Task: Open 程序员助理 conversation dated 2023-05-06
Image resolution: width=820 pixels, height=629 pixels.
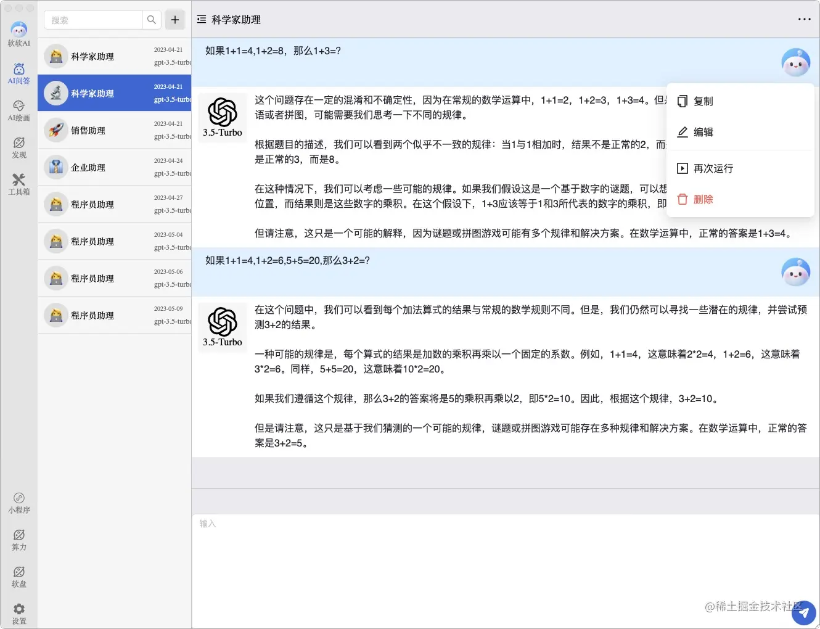Action: point(115,278)
